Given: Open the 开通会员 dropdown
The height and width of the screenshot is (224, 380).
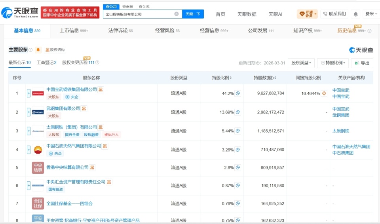Looking at the screenshot, I should 307,14.
